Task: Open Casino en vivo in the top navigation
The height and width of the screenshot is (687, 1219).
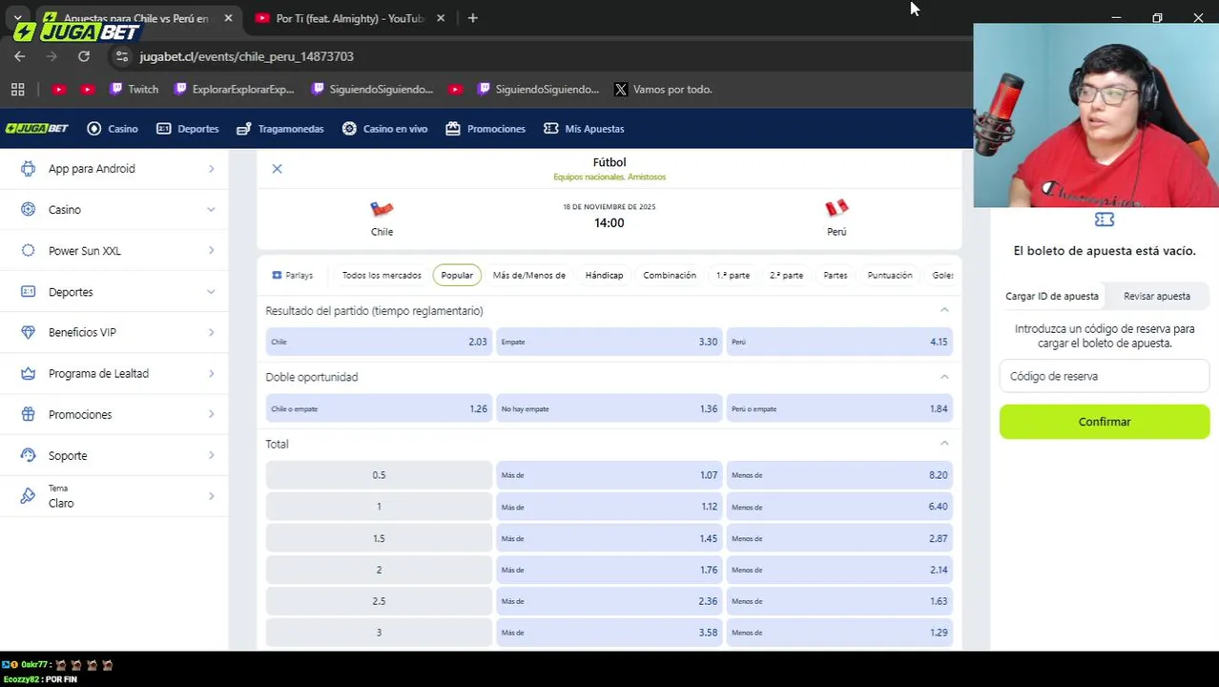Action: [384, 129]
